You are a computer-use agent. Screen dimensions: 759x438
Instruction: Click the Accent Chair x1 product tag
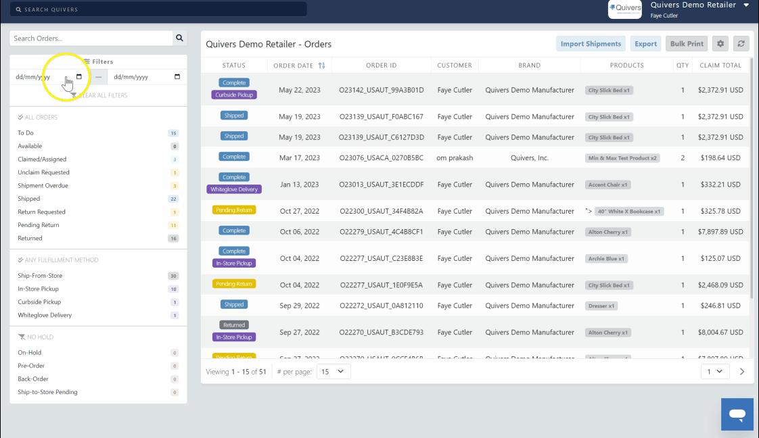click(608, 185)
